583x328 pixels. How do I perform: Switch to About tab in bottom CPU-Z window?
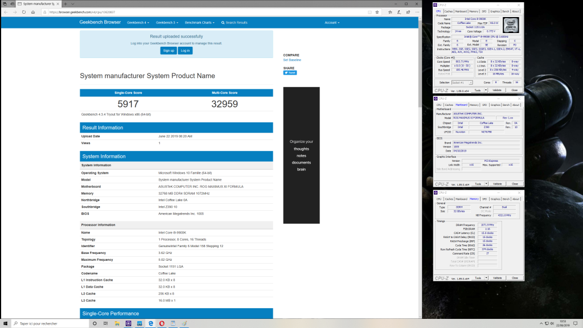pyautogui.click(x=516, y=199)
